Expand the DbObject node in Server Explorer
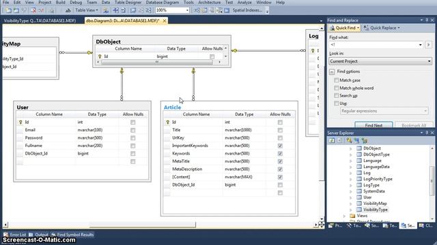437x245 pixels. (351, 148)
